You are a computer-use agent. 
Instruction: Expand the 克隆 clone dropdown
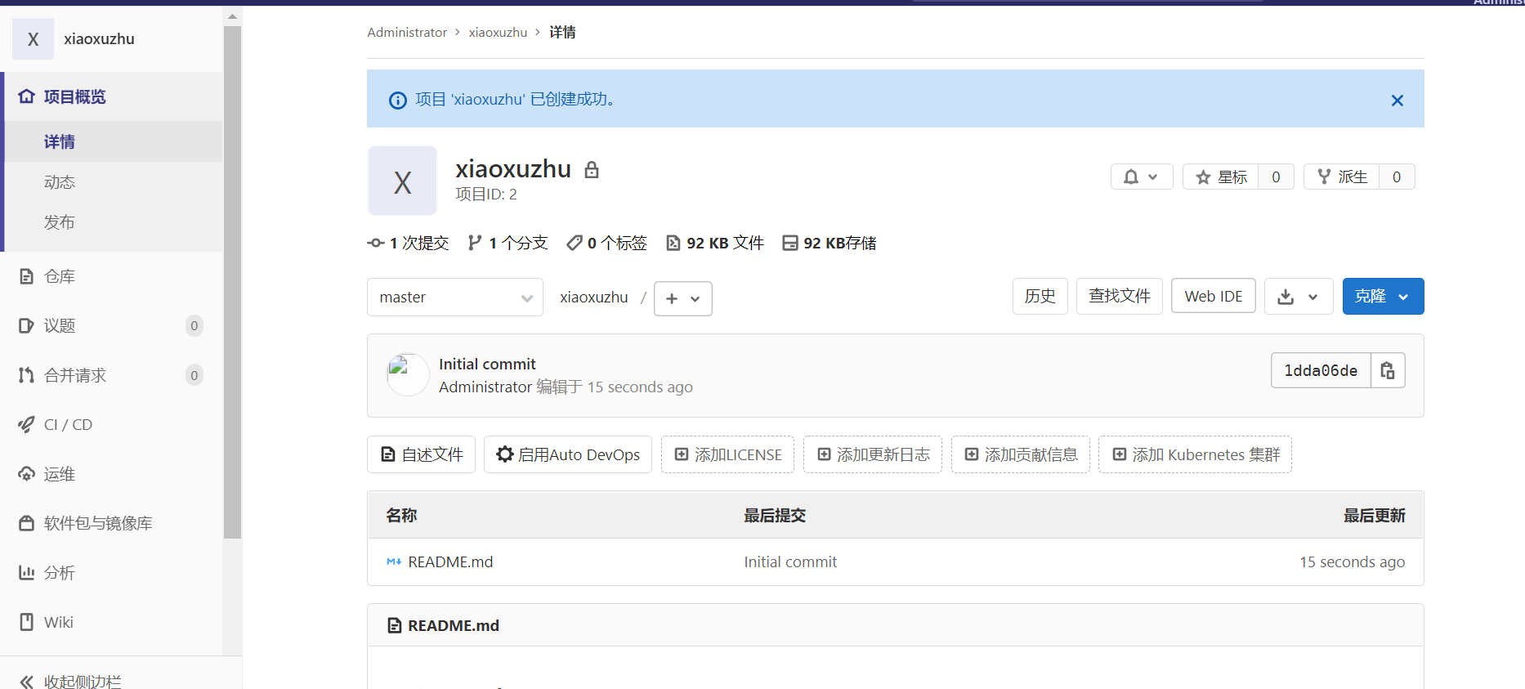coord(1383,296)
